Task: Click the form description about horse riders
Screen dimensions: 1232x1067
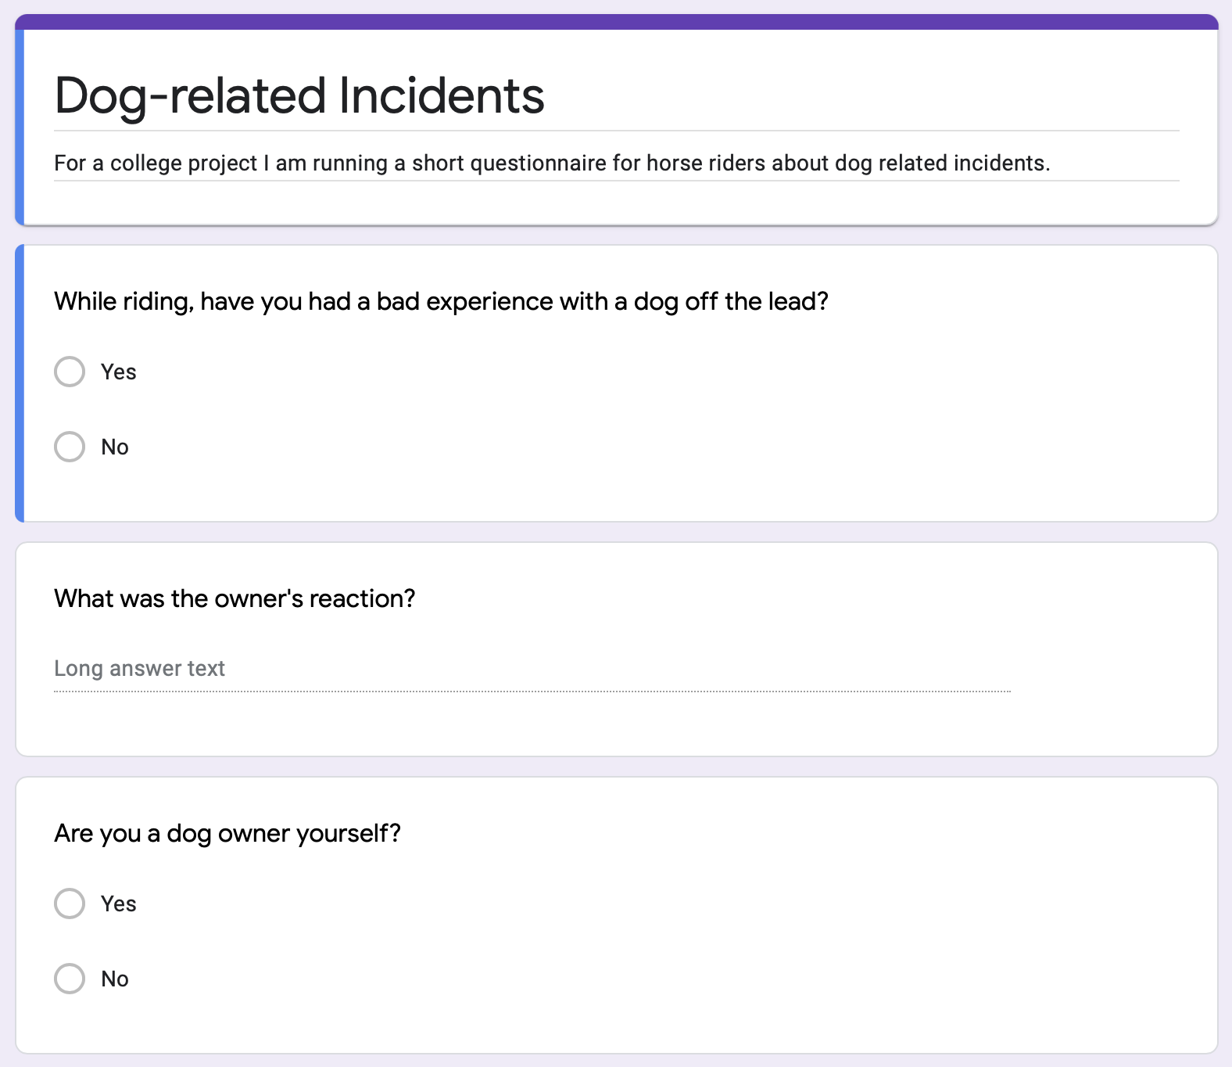Action: tap(551, 163)
